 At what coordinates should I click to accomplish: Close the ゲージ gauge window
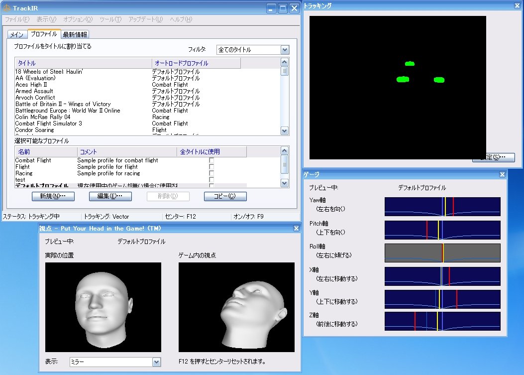502,174
